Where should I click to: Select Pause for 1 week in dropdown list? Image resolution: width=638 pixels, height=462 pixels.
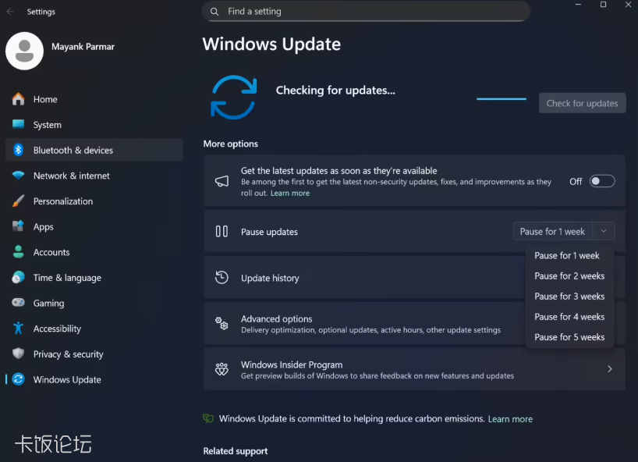(569, 256)
